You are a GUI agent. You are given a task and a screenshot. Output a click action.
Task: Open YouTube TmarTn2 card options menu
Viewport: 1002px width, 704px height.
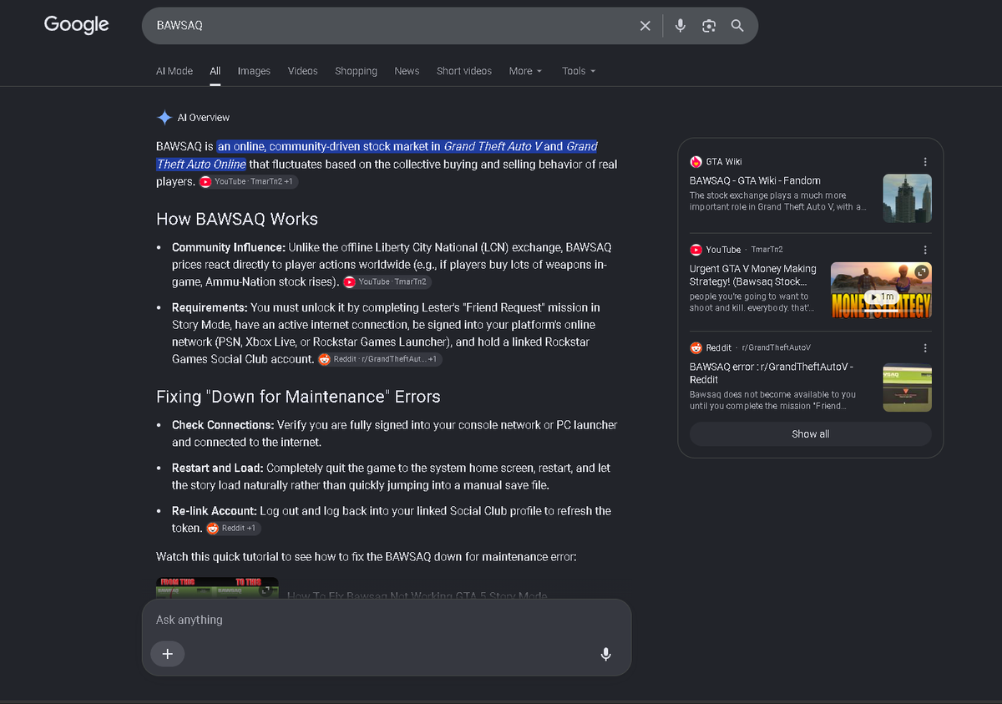[x=924, y=250]
